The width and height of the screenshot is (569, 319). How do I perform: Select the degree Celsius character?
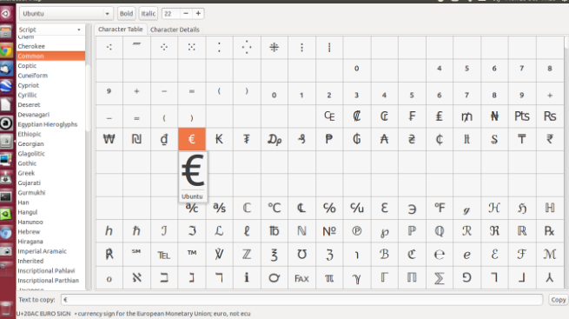point(275,208)
